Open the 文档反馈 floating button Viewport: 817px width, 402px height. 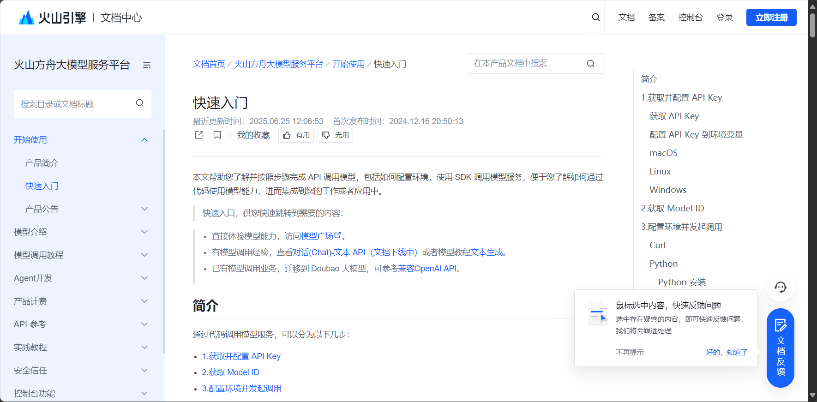tap(780, 348)
